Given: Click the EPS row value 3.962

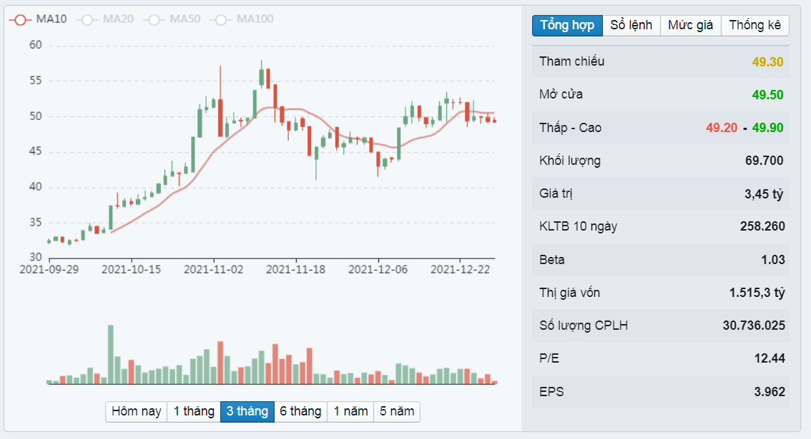Looking at the screenshot, I should [x=770, y=392].
